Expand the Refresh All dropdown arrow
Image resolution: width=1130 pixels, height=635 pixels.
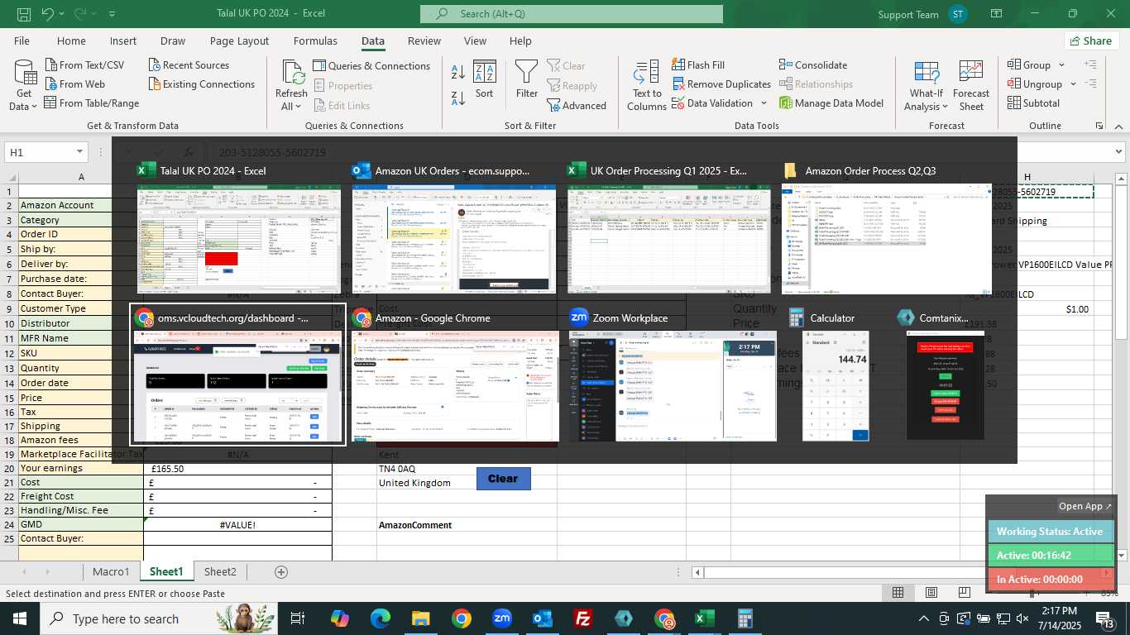tap(299, 107)
